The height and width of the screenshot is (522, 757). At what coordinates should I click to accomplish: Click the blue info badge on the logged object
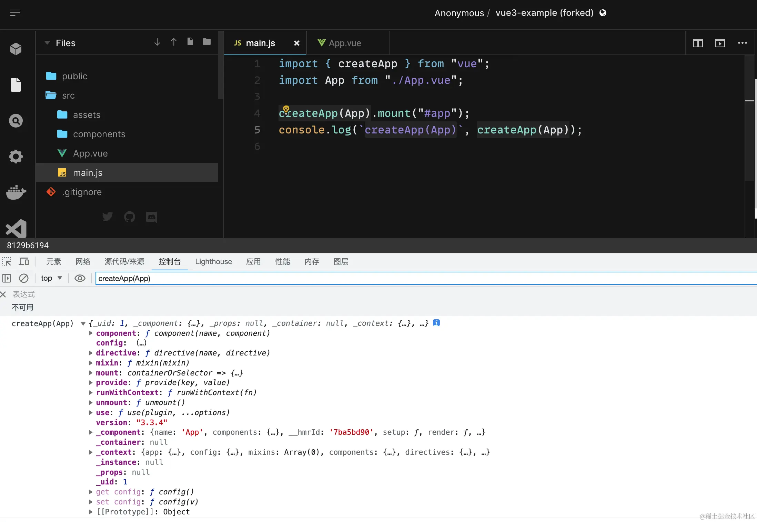pyautogui.click(x=436, y=323)
